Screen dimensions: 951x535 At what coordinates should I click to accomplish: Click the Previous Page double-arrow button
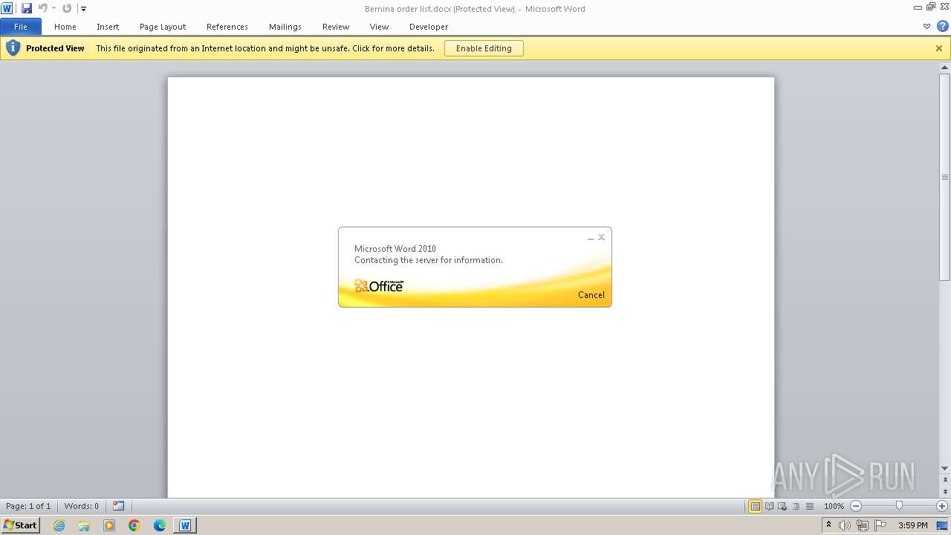945,480
